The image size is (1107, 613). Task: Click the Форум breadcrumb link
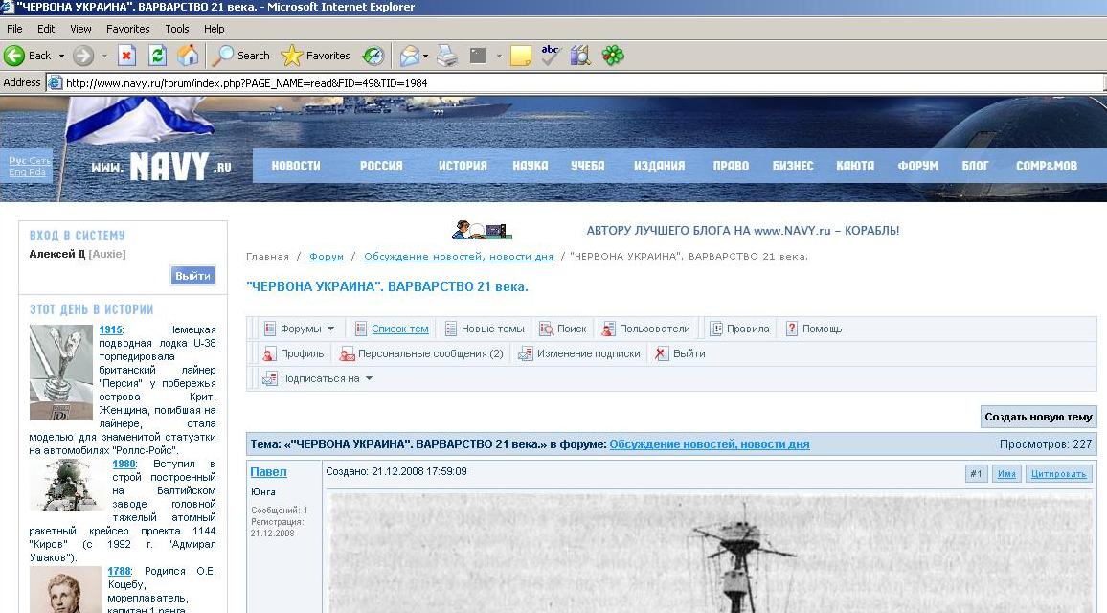[327, 257]
